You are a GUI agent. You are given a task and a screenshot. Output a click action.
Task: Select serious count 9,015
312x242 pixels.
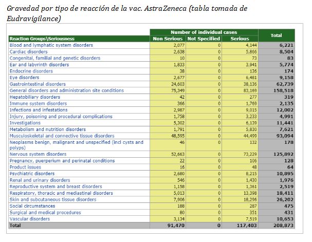pyautogui.click(x=251, y=110)
